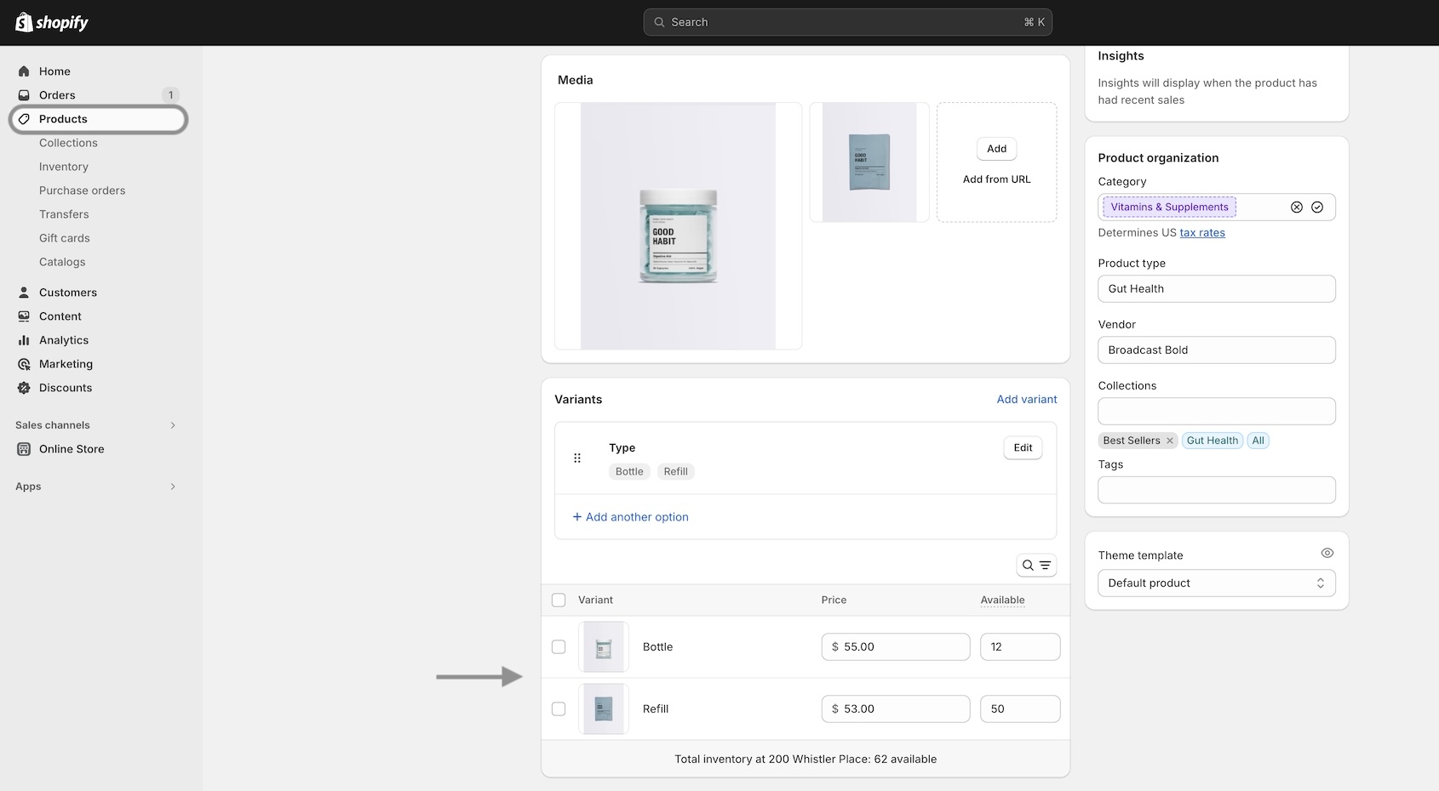The width and height of the screenshot is (1439, 791).
Task: Preview the theme template with the eye icon
Action: [1327, 553]
